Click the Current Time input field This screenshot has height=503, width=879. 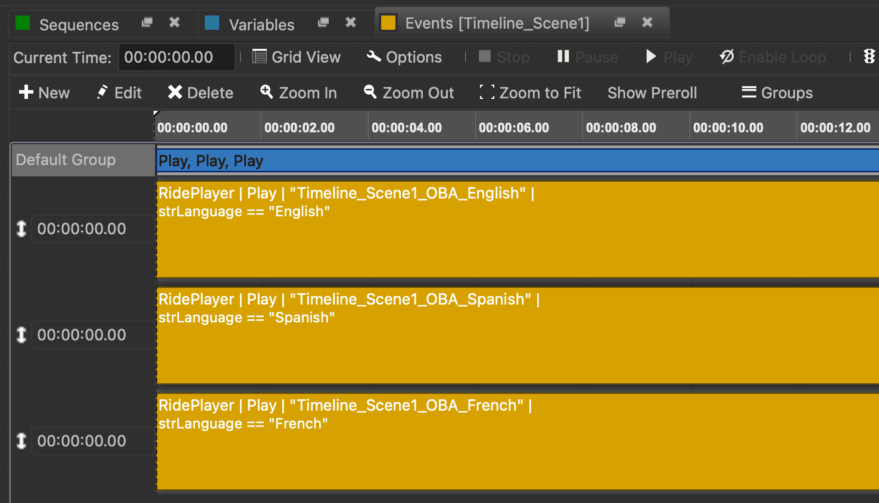tap(176, 57)
